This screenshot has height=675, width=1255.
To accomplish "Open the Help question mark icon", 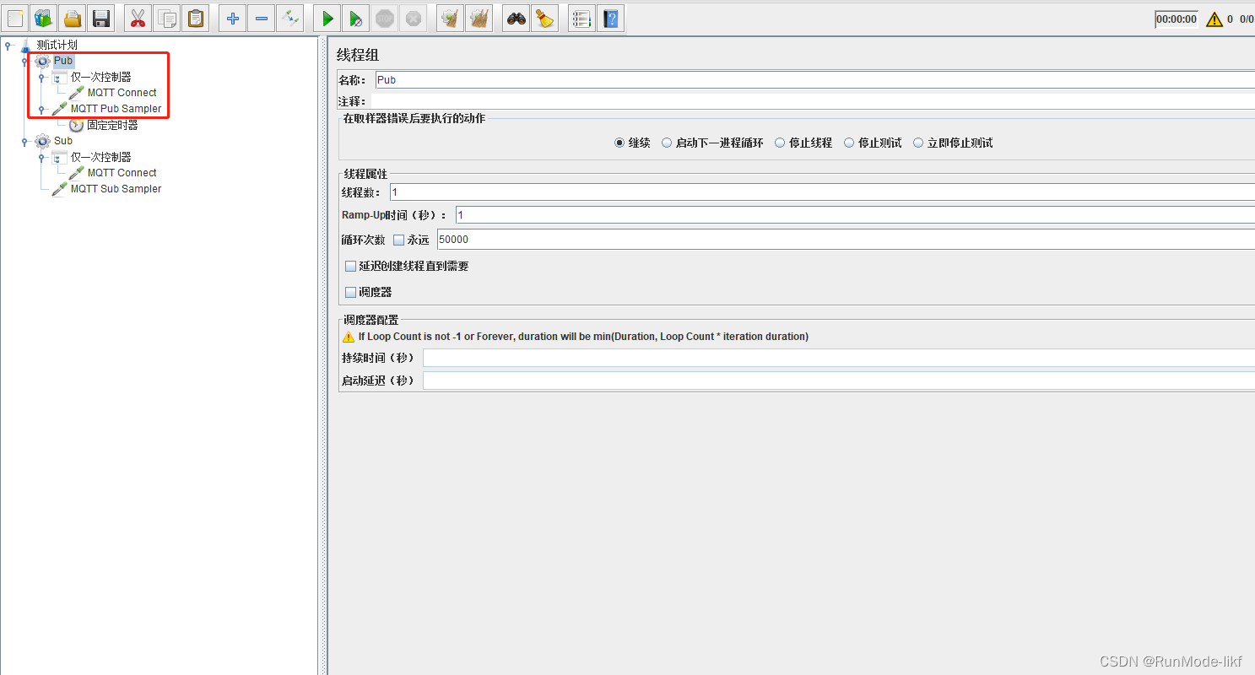I will point(609,18).
